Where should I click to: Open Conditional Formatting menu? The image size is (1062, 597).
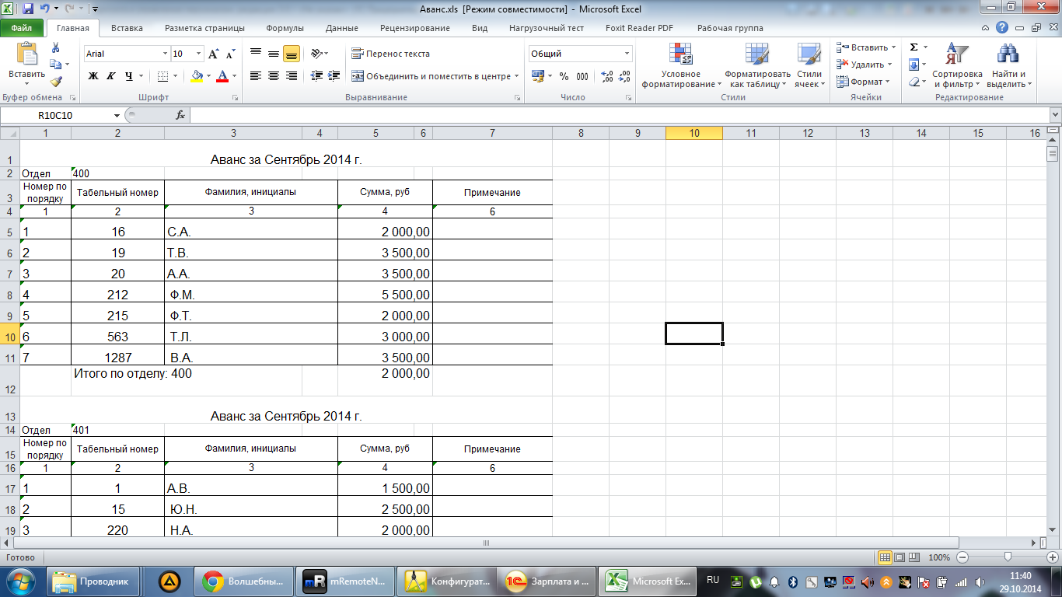tap(681, 66)
